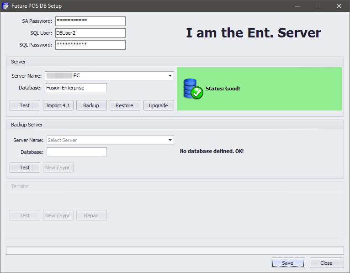Click into the SA Password field
Viewport: 350px width, 273px height.
pyautogui.click(x=90, y=21)
